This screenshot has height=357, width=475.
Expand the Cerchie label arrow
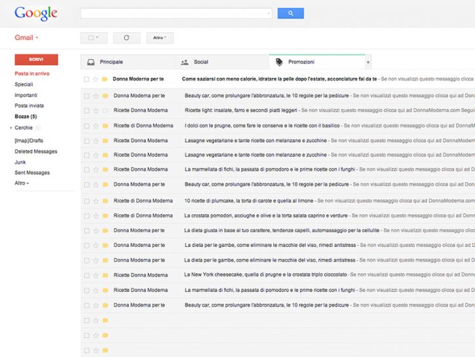(11, 128)
